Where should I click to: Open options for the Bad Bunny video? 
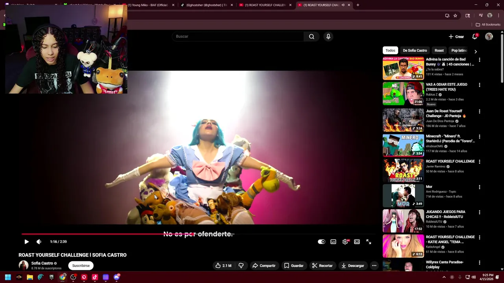(x=479, y=60)
